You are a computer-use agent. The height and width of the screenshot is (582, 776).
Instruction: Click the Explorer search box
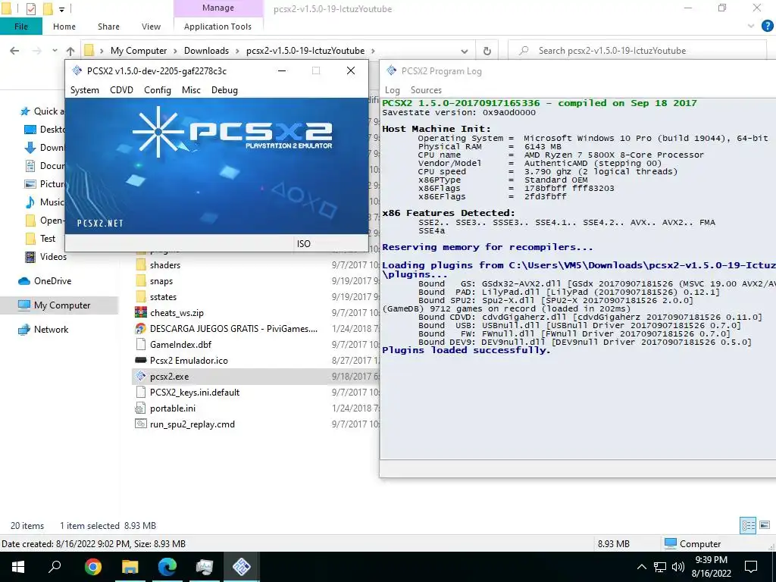click(x=637, y=51)
